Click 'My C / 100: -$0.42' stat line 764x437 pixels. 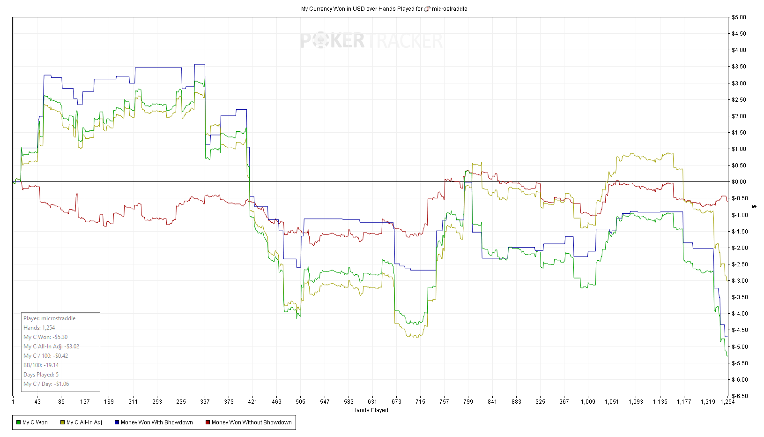pos(46,356)
